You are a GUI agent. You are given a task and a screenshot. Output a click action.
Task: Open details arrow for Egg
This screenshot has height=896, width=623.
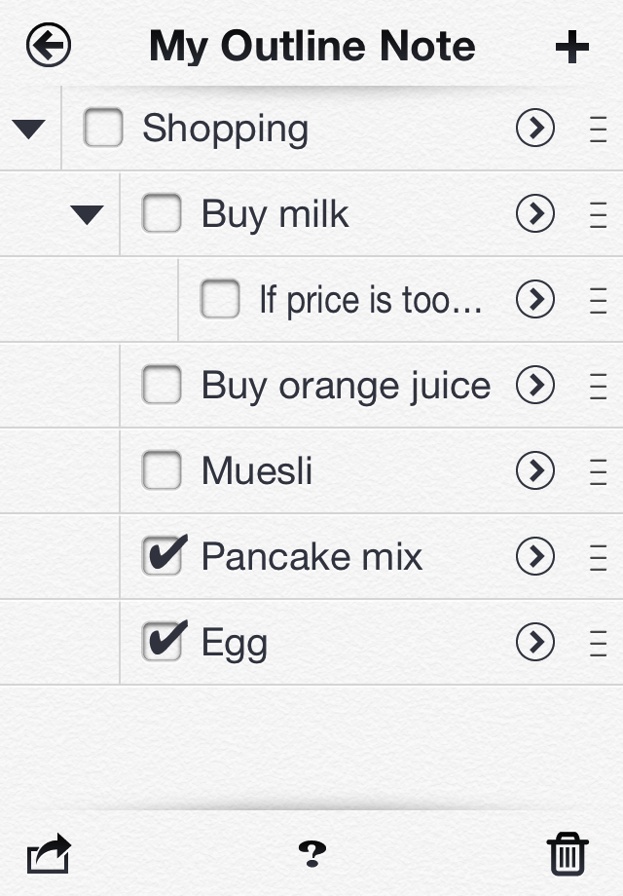(x=535, y=643)
